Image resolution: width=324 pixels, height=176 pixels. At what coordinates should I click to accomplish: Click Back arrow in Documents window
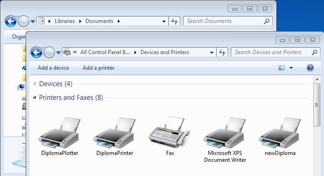click(x=11, y=21)
